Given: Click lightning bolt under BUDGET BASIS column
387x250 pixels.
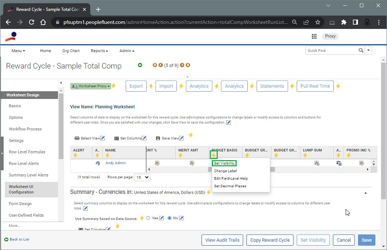Looking at the screenshot, I should coord(214,155).
